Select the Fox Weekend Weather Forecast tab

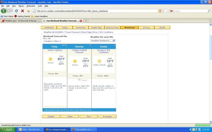click(62, 21)
